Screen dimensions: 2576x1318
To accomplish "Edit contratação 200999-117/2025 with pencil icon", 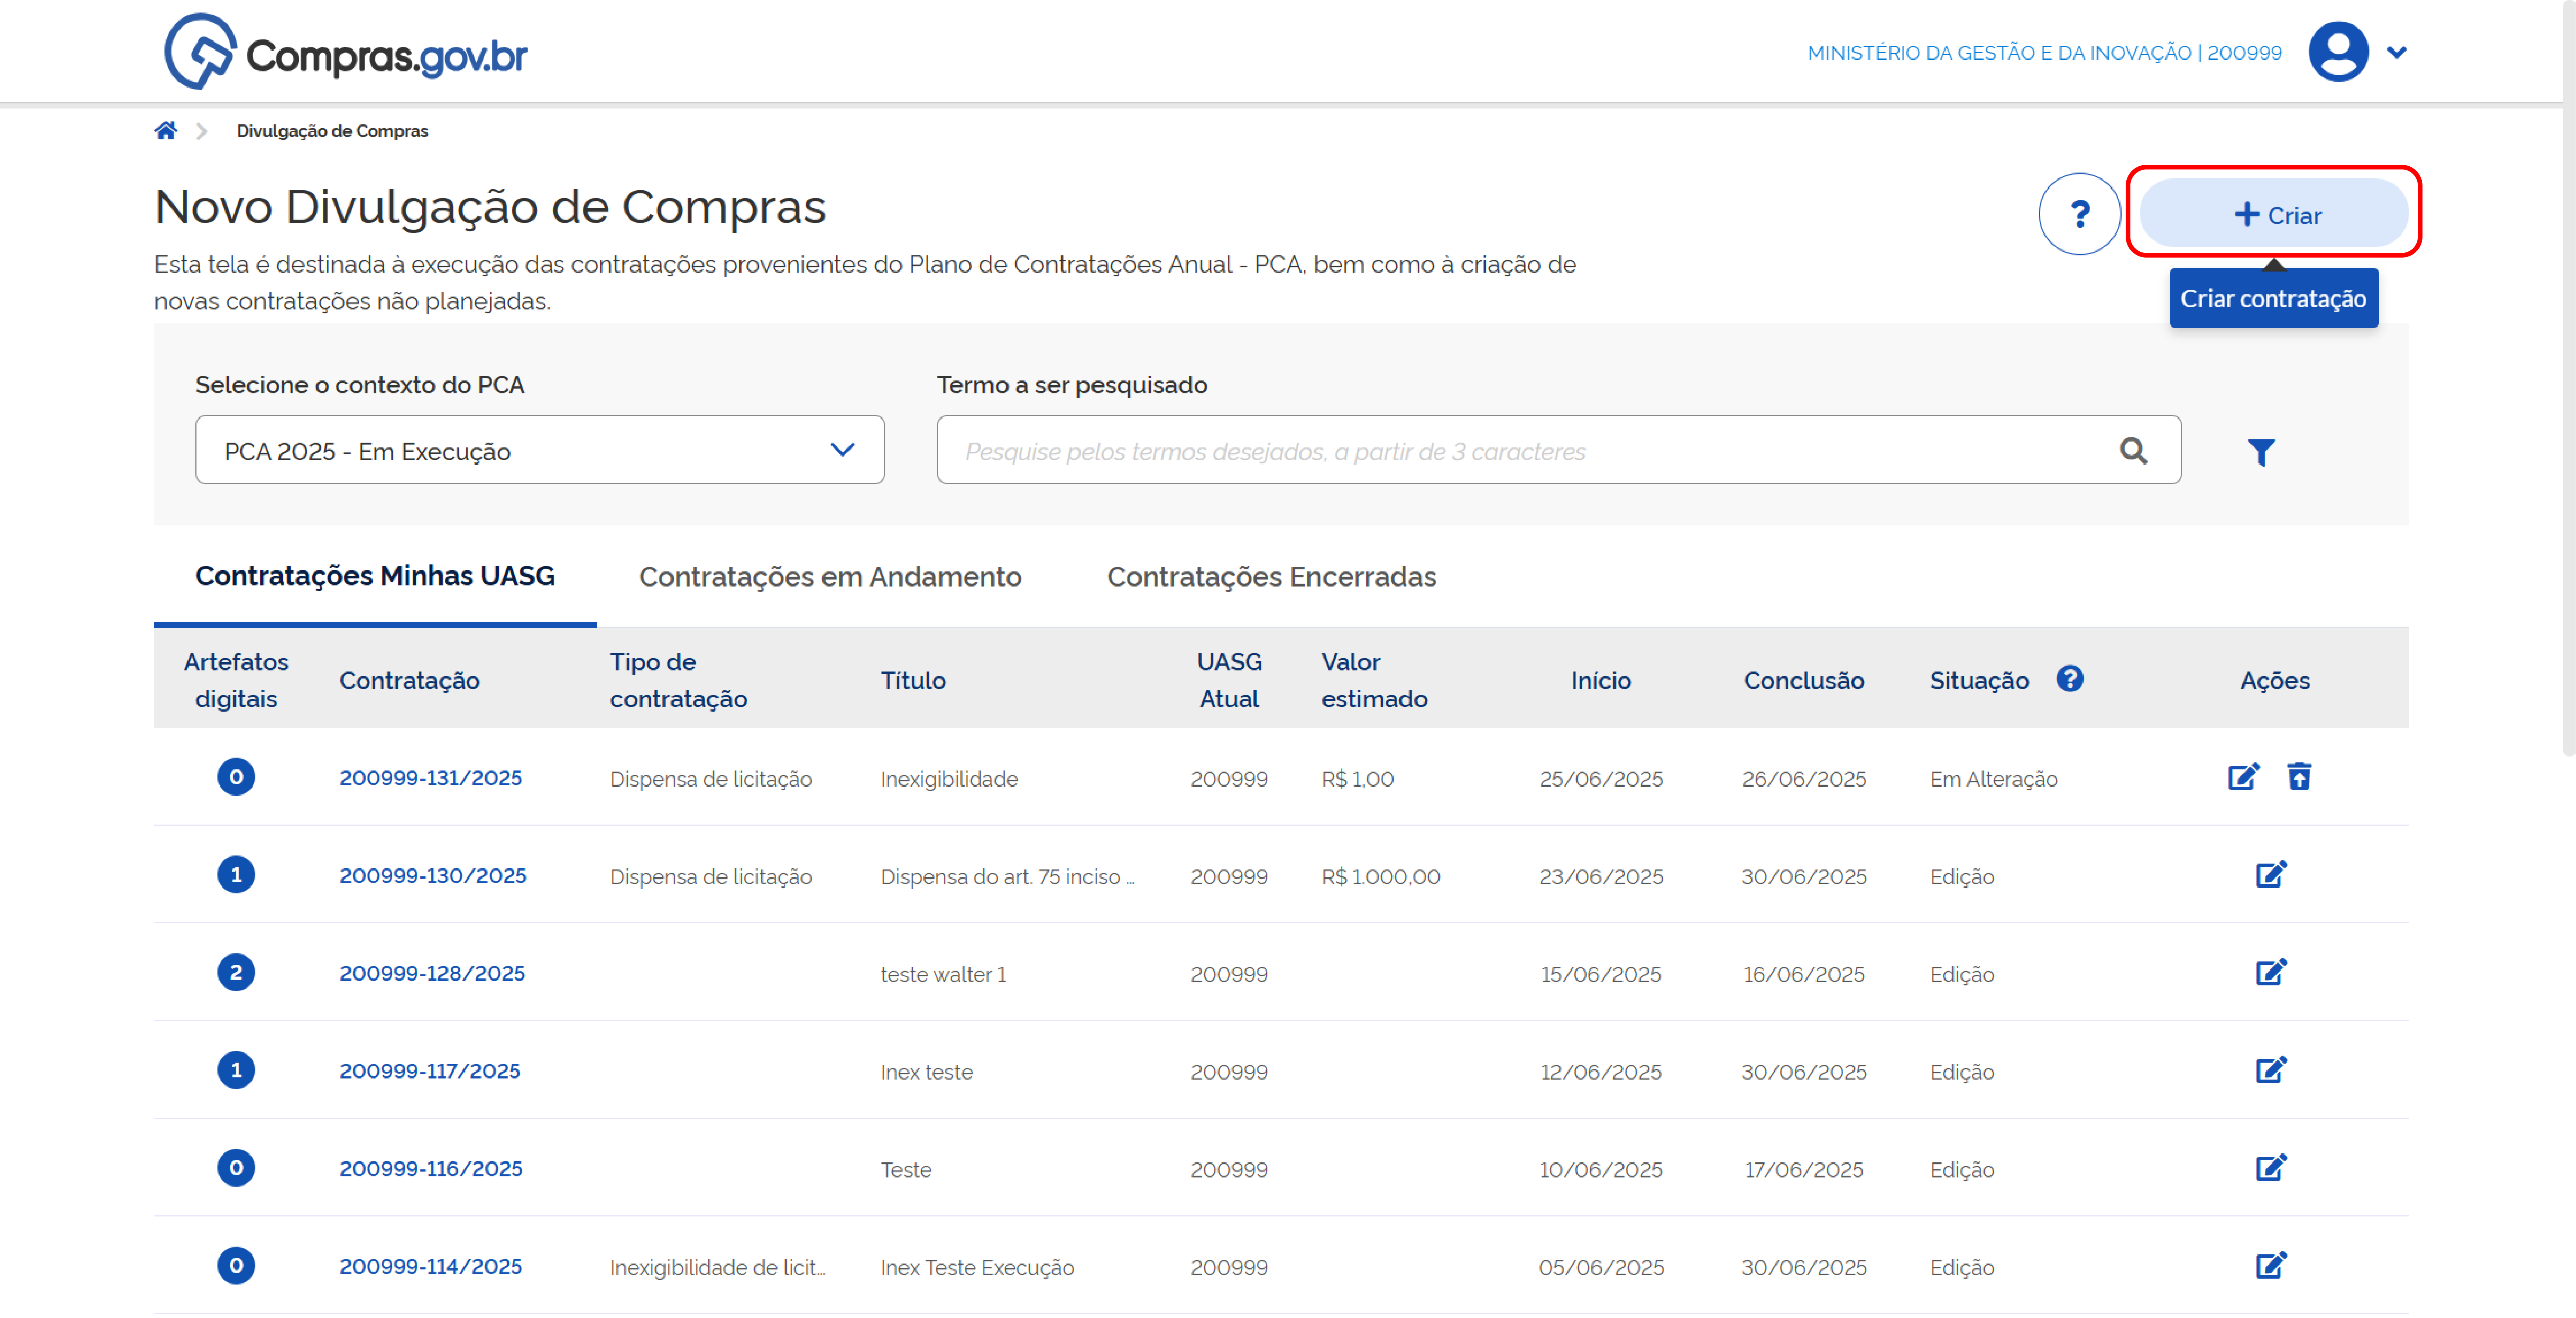I will click(x=2271, y=1070).
